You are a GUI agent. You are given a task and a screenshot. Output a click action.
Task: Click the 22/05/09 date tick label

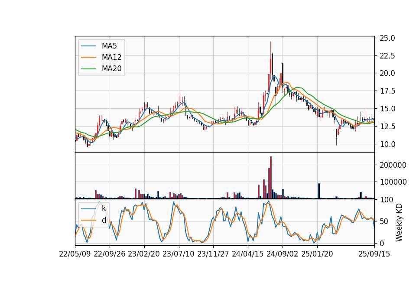tap(75, 254)
